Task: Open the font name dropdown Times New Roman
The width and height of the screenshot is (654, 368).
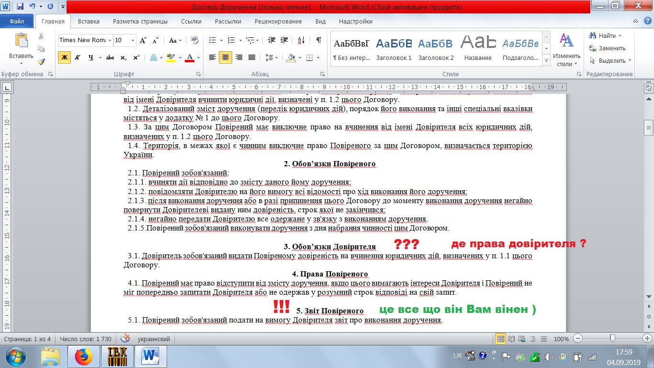Action: click(110, 40)
